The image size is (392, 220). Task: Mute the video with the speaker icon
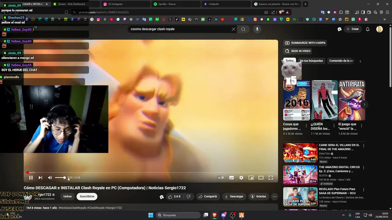click(50, 178)
